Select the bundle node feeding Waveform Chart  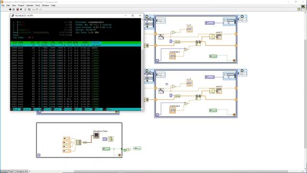[x=79, y=142]
